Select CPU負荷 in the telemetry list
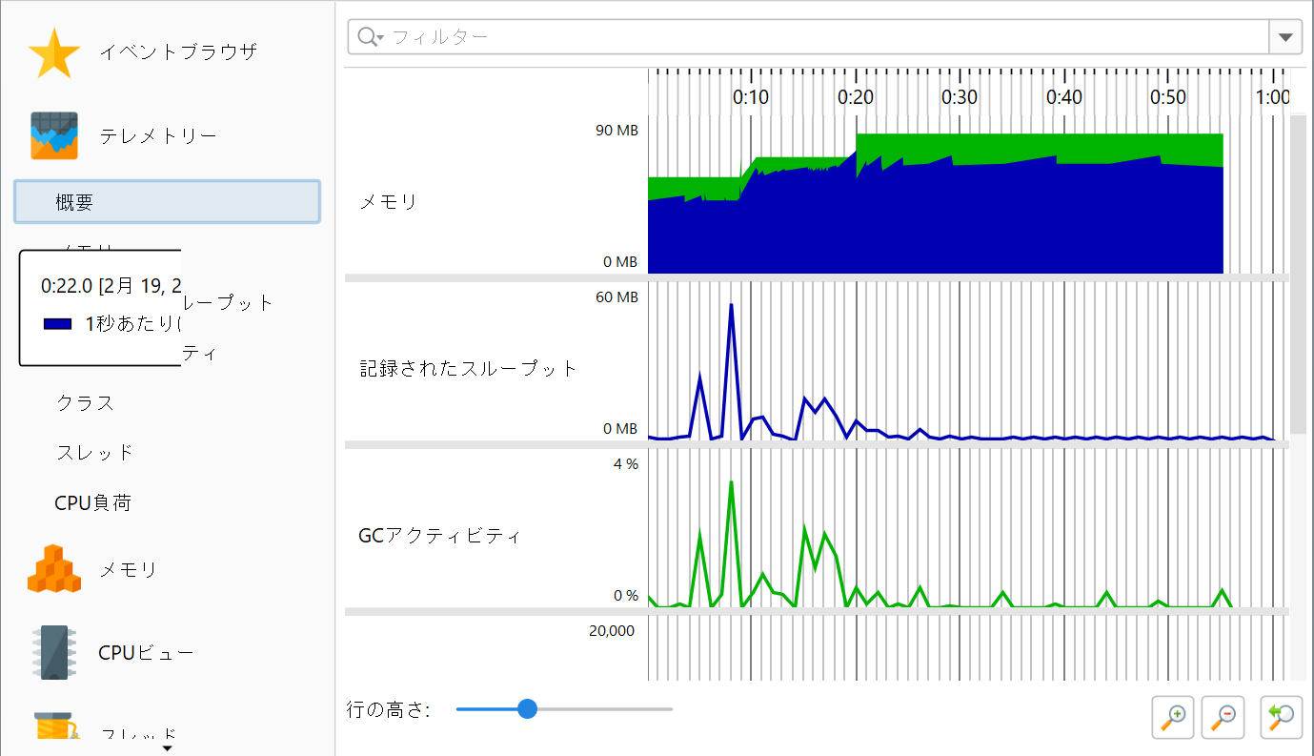 click(x=92, y=503)
